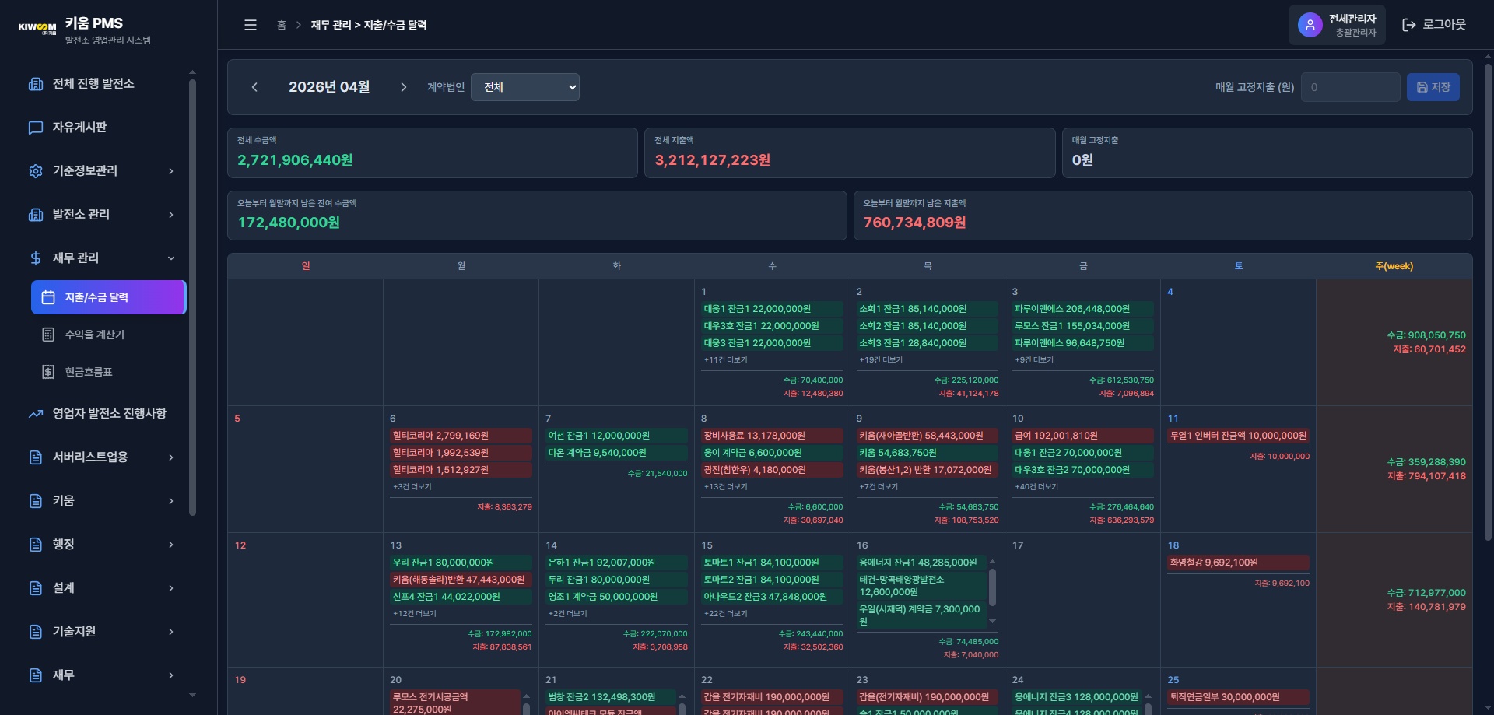1494x715 pixels.
Task: Open the 급여 192,001,810원 entry
Action: click(x=1083, y=436)
